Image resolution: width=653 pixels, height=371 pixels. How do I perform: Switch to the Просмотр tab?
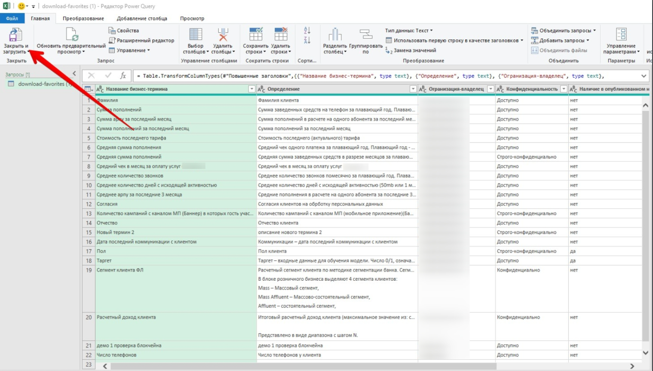tap(192, 18)
